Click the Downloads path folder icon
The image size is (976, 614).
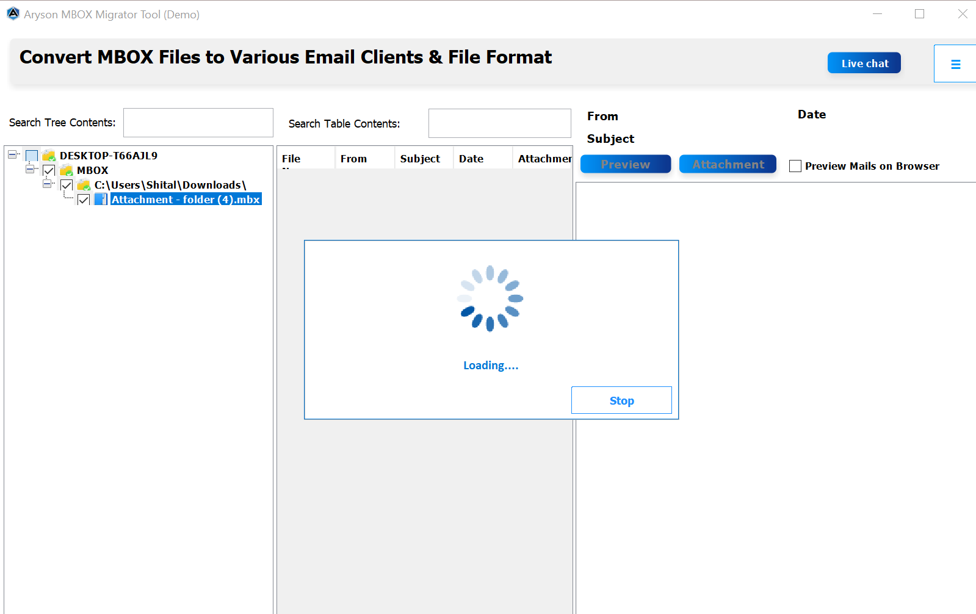coord(84,185)
